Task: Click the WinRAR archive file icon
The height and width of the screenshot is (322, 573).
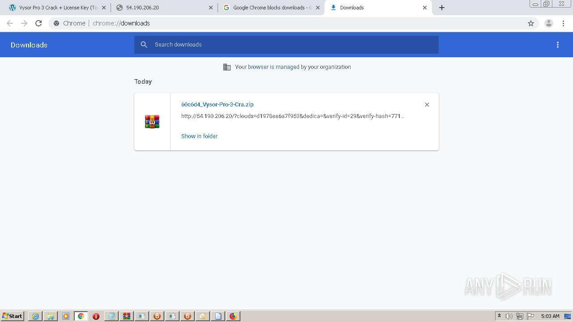Action: click(x=152, y=122)
